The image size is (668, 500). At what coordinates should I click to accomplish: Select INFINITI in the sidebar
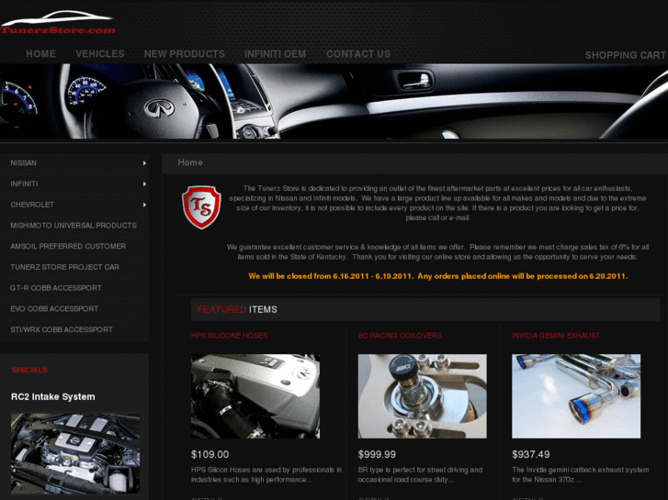pyautogui.click(x=24, y=183)
